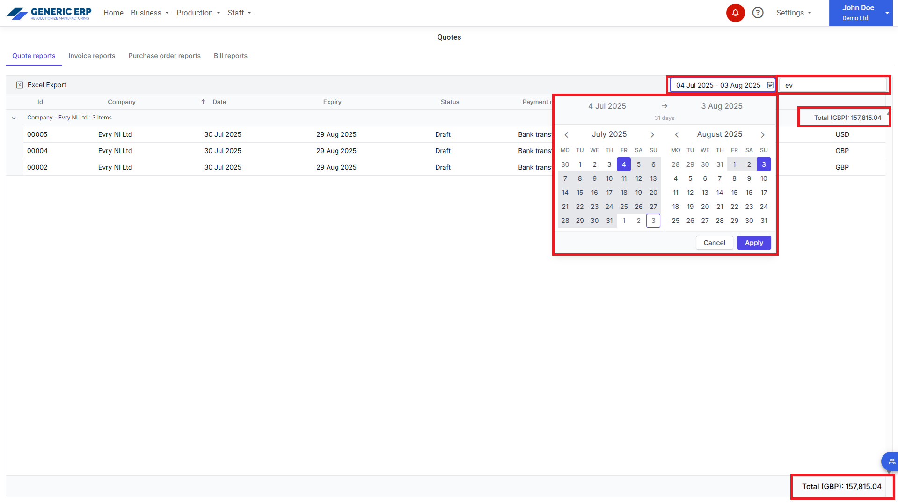Click the calendar icon in date range field
898x504 pixels.
(x=770, y=85)
